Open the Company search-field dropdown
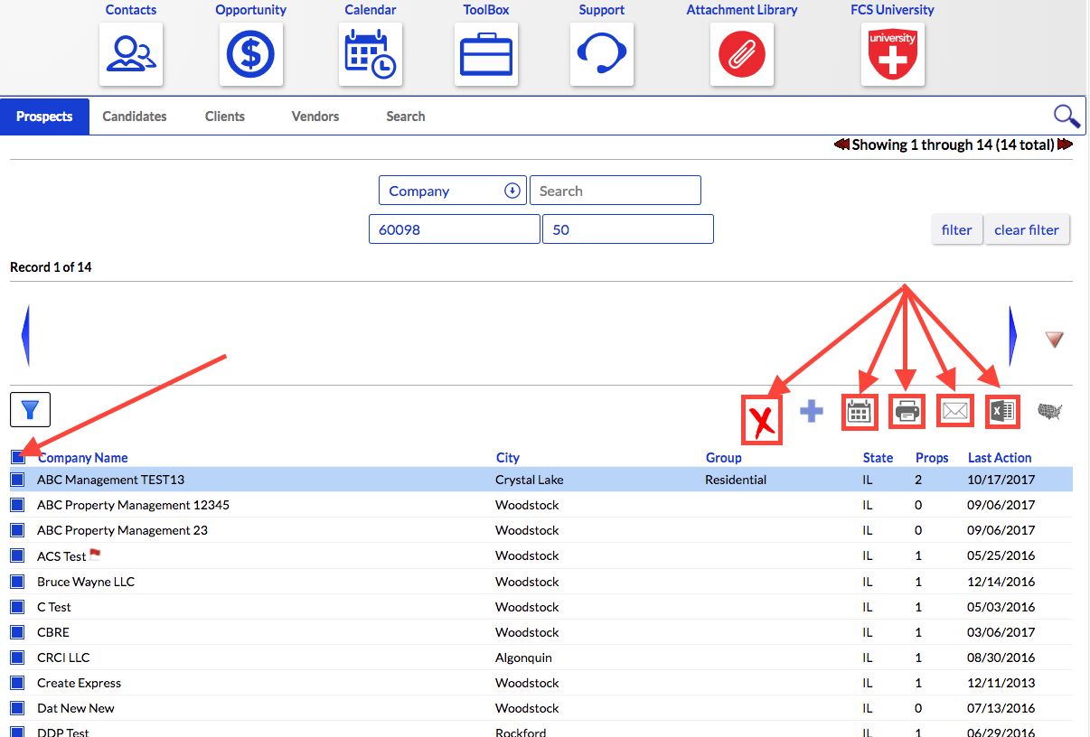The height and width of the screenshot is (737, 1090). (453, 191)
